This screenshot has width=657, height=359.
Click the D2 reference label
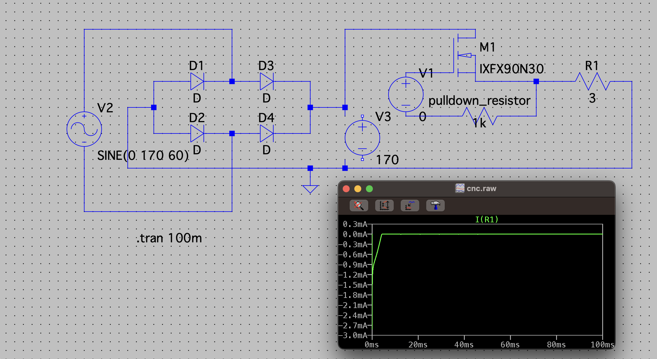[197, 118]
